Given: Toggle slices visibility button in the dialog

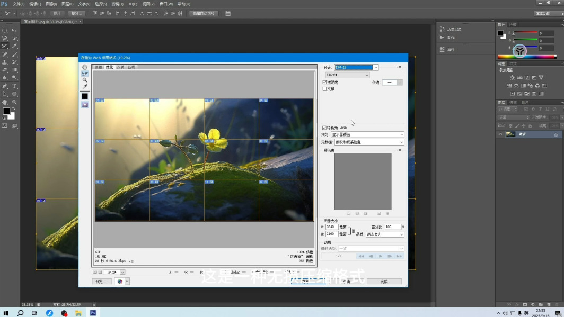Looking at the screenshot, I should [85, 105].
